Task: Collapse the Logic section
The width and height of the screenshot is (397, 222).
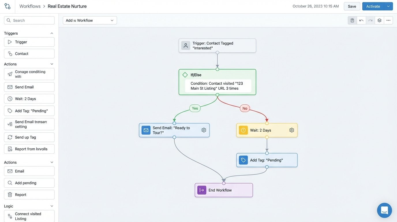Action: (52, 206)
